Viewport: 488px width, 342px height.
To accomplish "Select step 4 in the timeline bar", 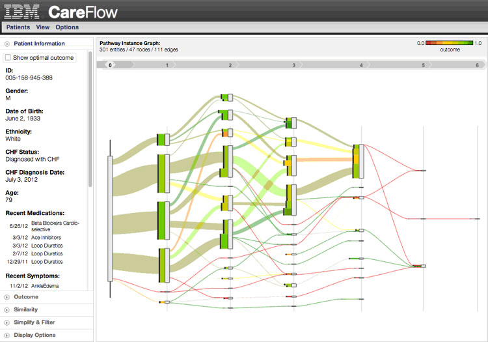I will [x=361, y=65].
